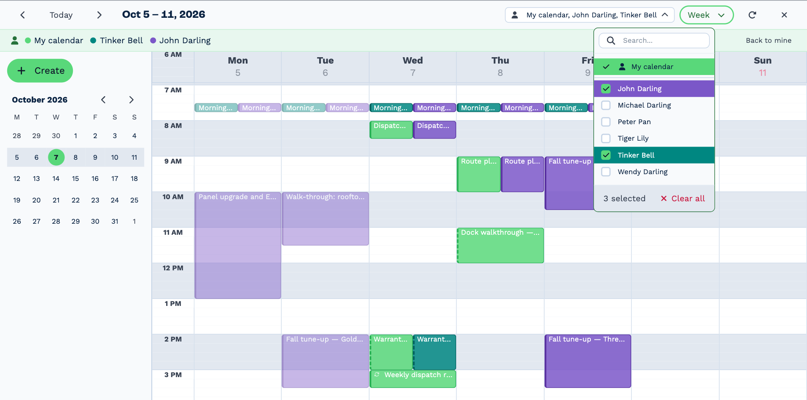Click the Sun 11 day header
This screenshot has width=807, height=400.
[x=762, y=67]
